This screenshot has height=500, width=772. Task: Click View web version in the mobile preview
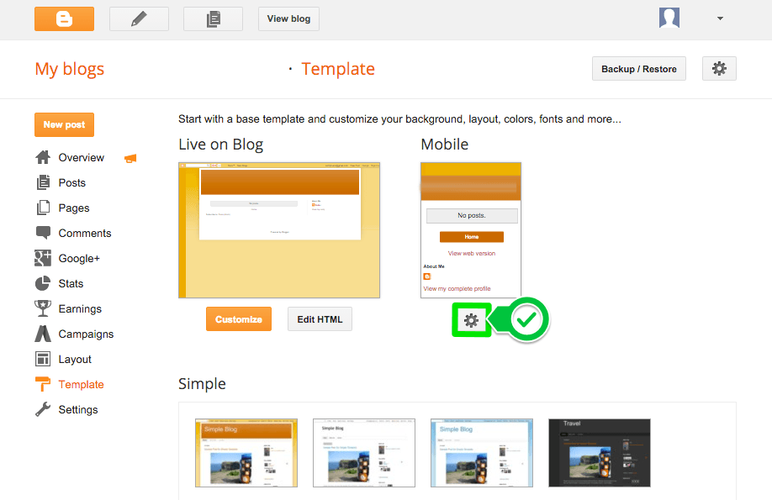[471, 252]
